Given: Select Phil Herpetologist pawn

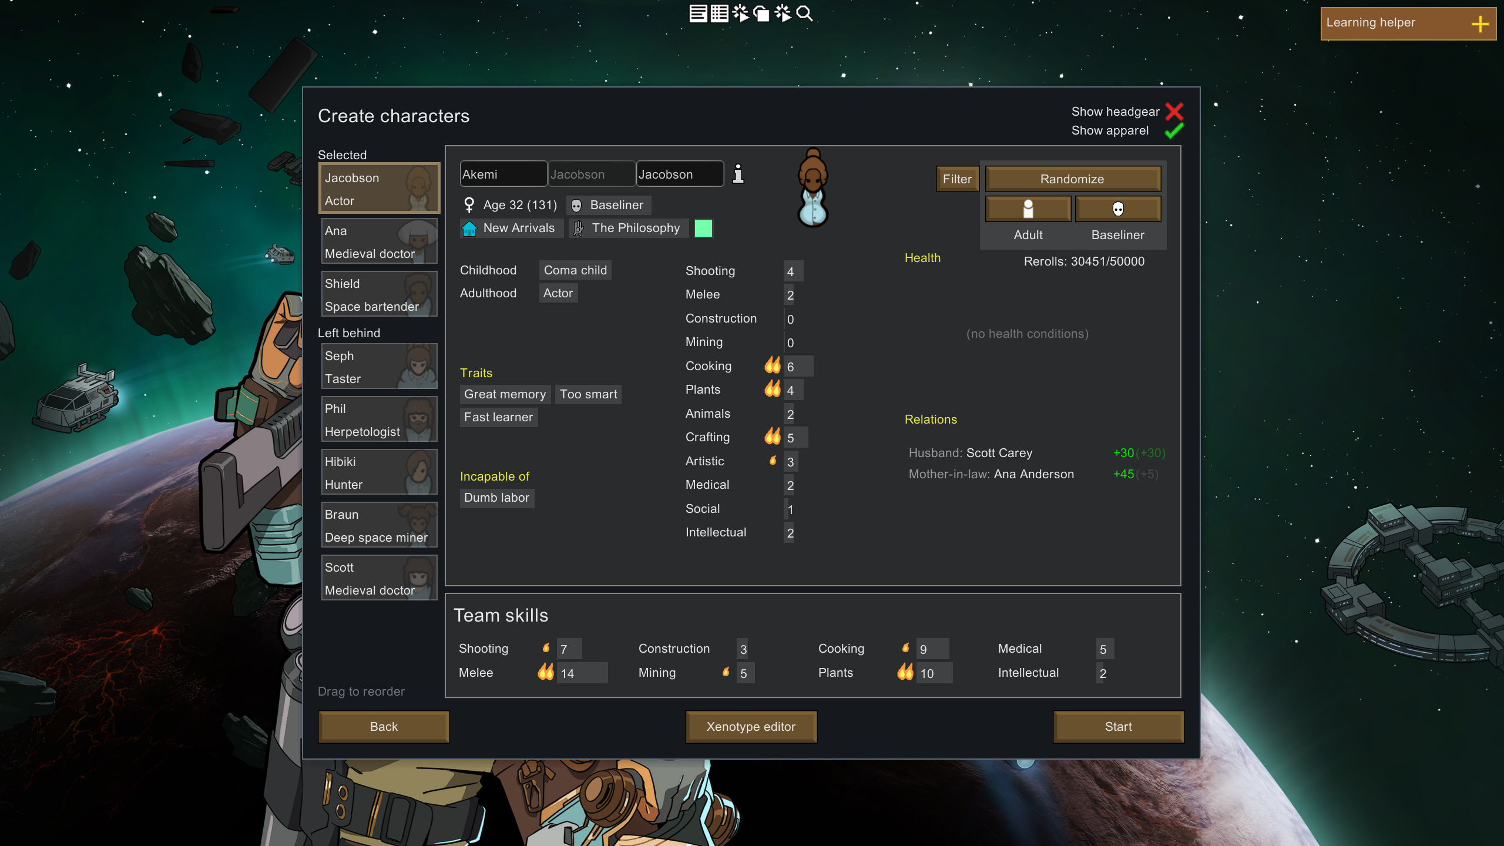Looking at the screenshot, I should tap(379, 419).
